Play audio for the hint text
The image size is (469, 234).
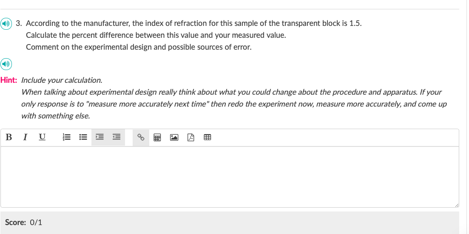click(6, 64)
